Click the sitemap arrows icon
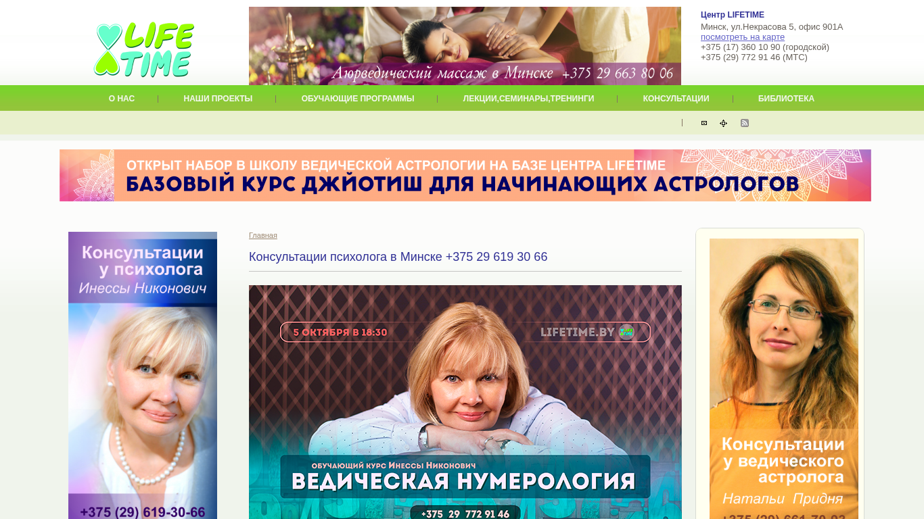The height and width of the screenshot is (519, 924). [724, 123]
